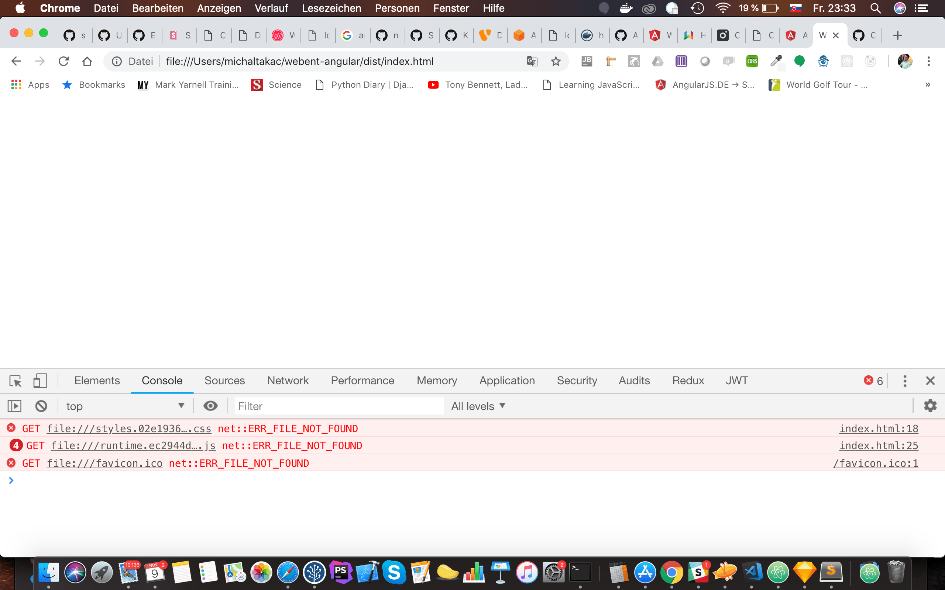Open the index.html:18 source link

pos(879,428)
